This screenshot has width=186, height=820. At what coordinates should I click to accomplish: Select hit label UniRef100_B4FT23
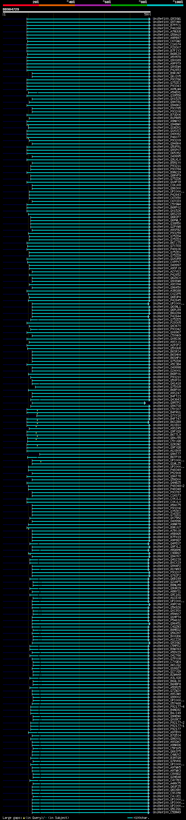(x=167, y=396)
